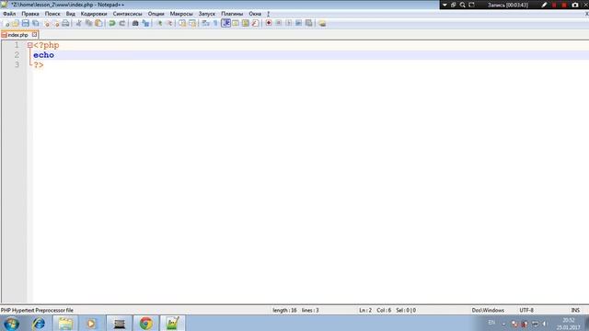589x331 pixels.
Task: Cut selection with the scissors icon
Action: (x=78, y=23)
